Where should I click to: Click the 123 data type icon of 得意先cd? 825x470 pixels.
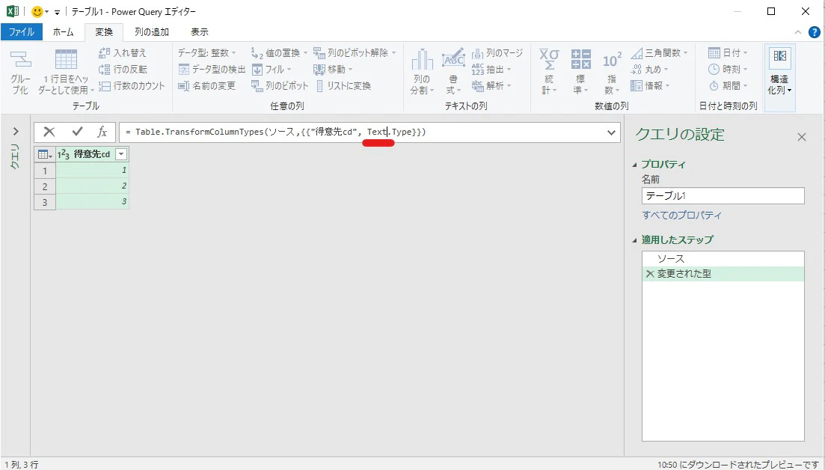pyautogui.click(x=63, y=154)
